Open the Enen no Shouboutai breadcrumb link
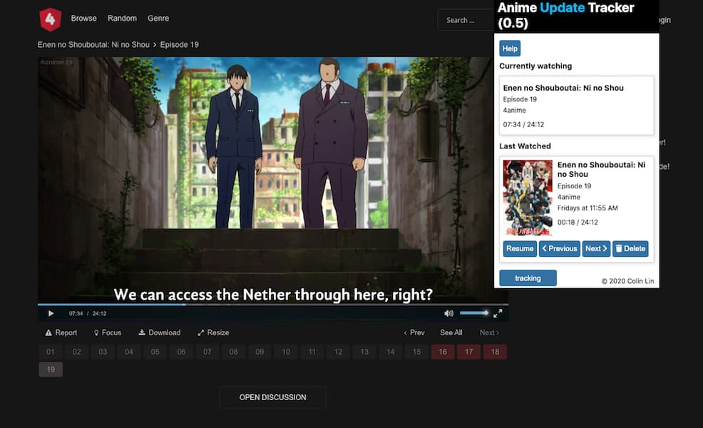Screen dimensions: 703x428 (x=93, y=44)
